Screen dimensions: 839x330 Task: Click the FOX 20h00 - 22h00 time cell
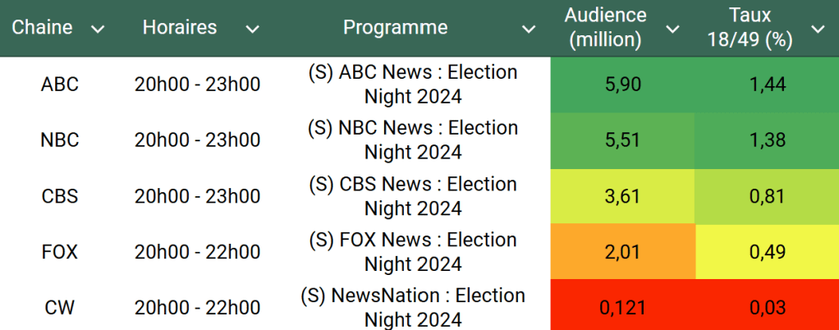[197, 252]
